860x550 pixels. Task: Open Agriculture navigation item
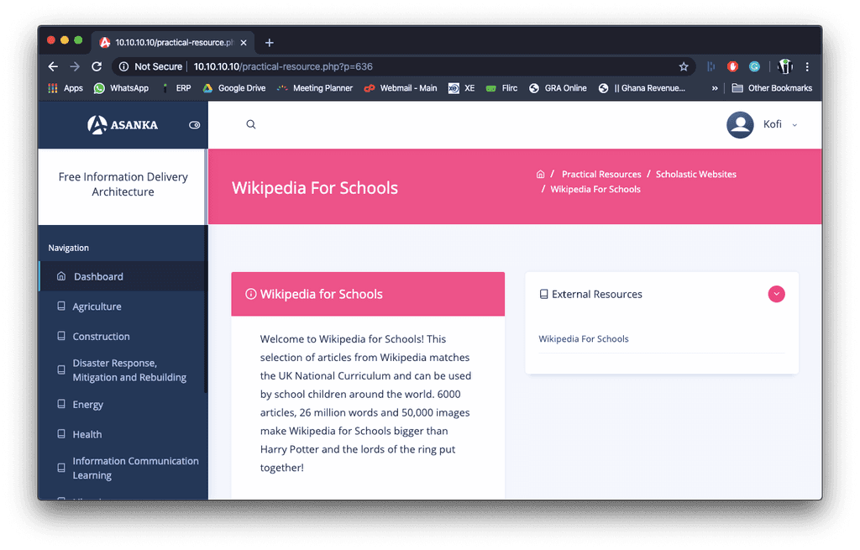(123, 306)
